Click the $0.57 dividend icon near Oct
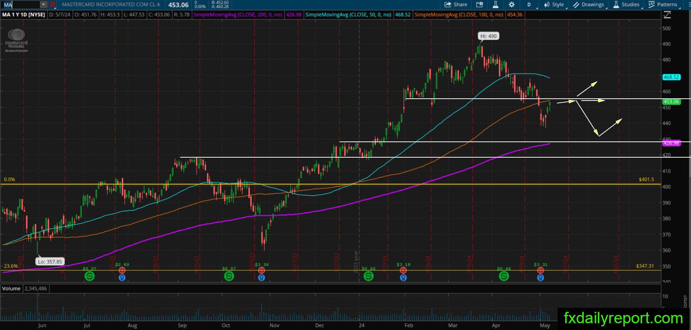This screenshot has height=330, width=691. (229, 275)
